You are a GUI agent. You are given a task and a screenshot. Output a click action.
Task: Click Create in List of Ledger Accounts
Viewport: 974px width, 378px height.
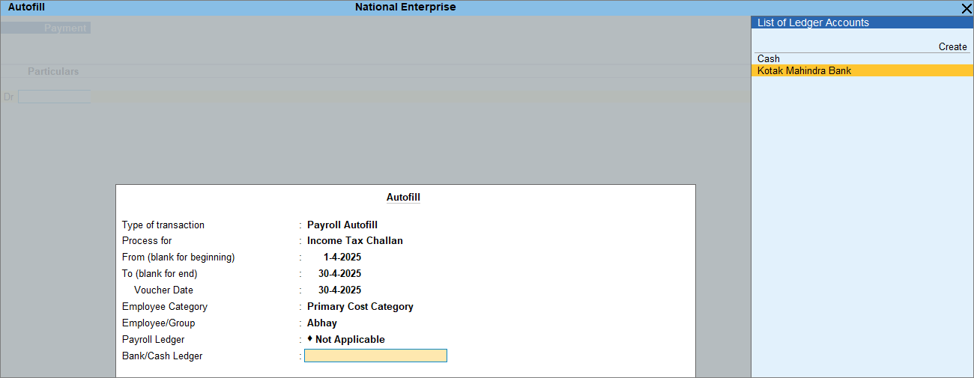pos(952,46)
